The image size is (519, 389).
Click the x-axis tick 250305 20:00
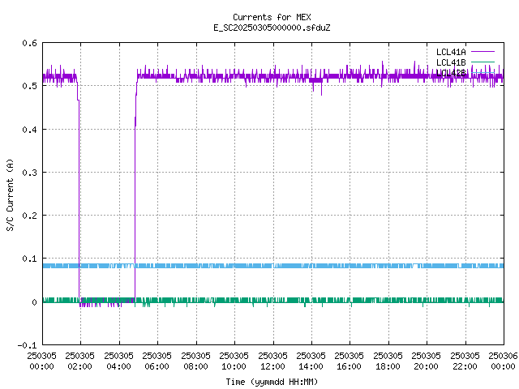pyautogui.click(x=427, y=361)
